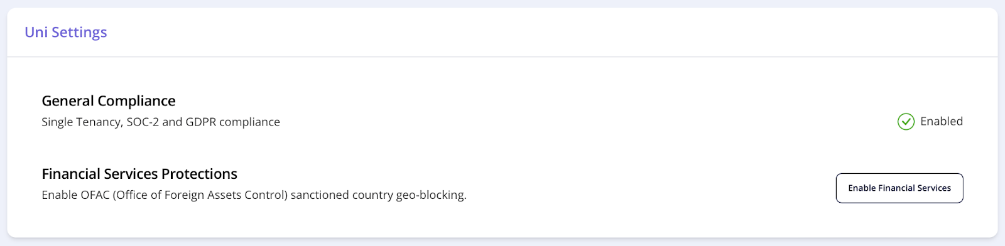Click 'SOC-2' in the compliance description
This screenshot has width=1005, height=246.
click(143, 122)
